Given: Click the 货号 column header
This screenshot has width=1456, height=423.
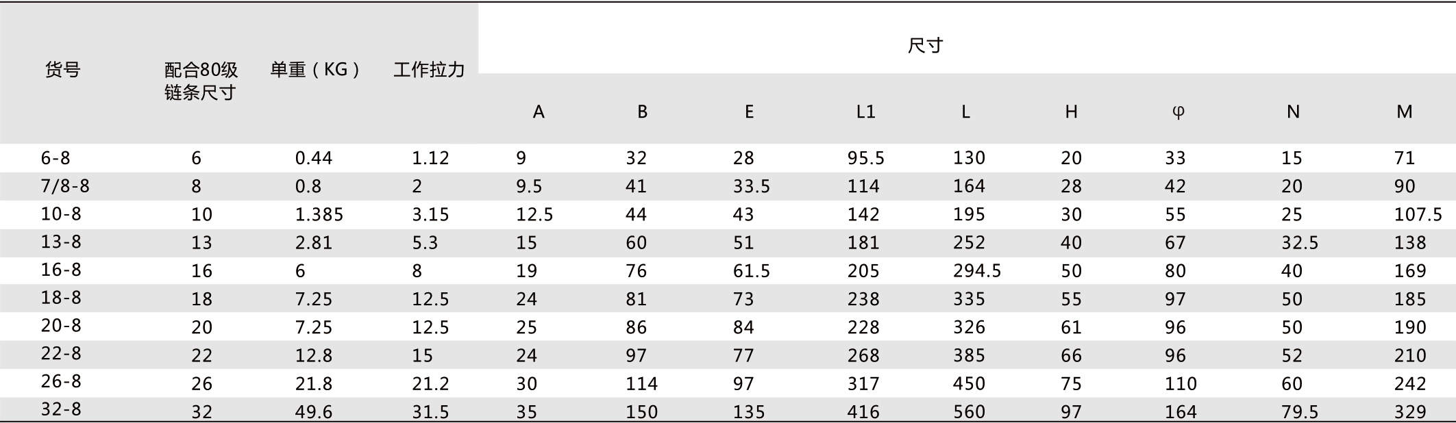Looking at the screenshot, I should (62, 69).
